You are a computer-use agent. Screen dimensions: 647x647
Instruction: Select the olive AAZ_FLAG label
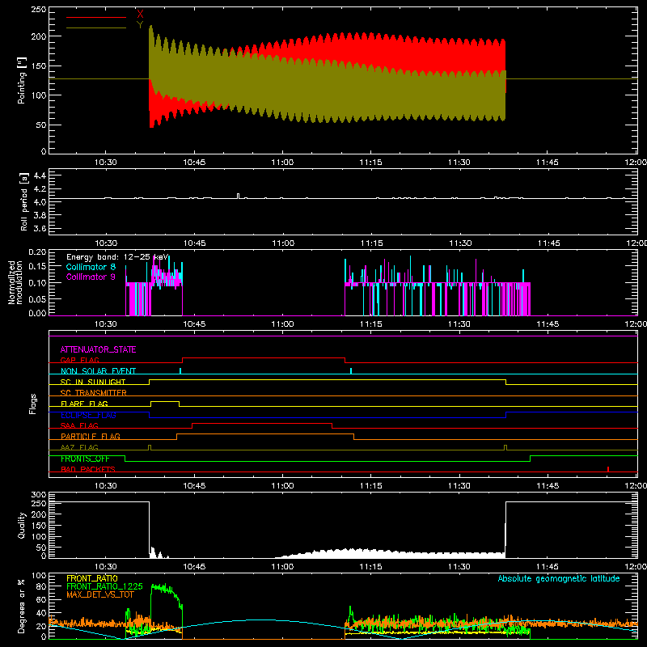pos(79,447)
